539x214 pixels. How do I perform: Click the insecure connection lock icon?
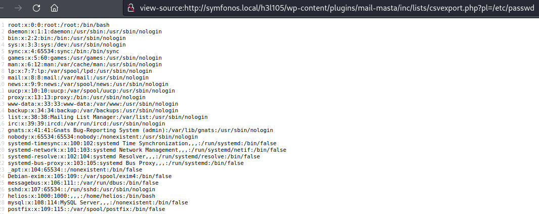[x=130, y=8]
